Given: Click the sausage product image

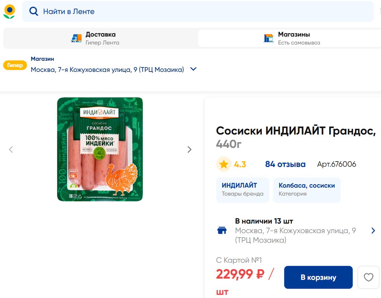Looking at the screenshot, I should [x=100, y=149].
